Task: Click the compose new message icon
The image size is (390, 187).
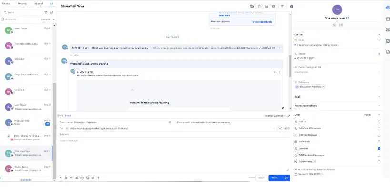Action: click(x=52, y=12)
